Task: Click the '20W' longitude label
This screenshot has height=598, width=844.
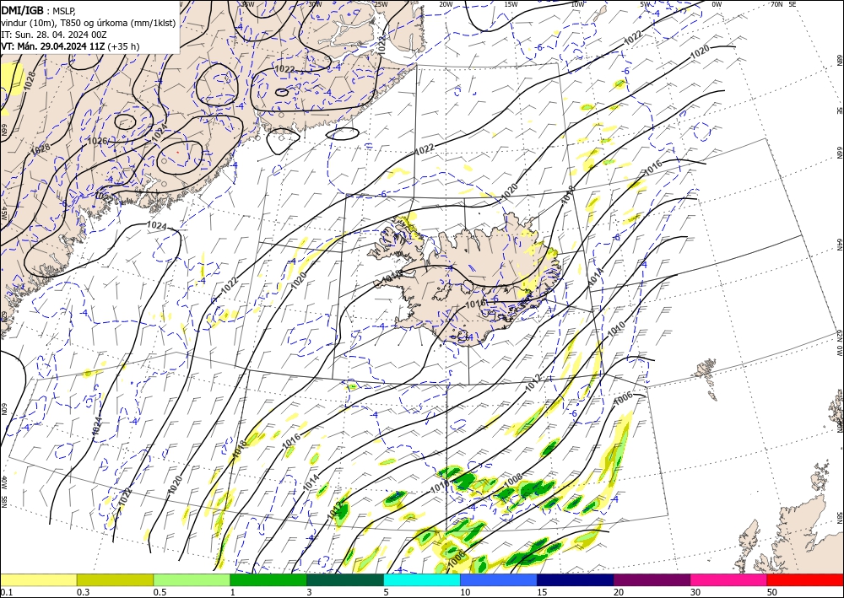Action: click(x=446, y=3)
